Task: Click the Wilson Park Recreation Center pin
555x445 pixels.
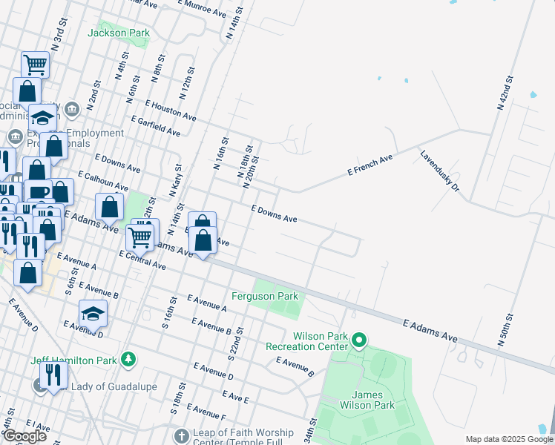Action: (x=360, y=341)
